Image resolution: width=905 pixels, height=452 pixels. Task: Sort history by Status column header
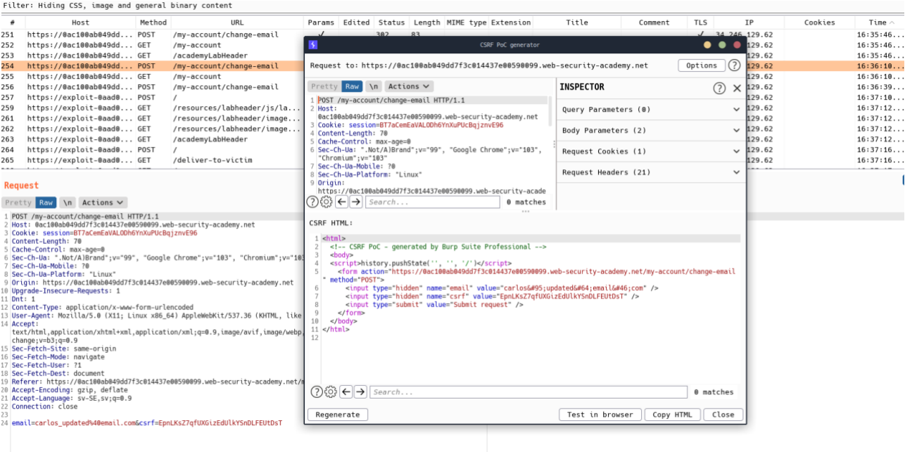(x=391, y=22)
